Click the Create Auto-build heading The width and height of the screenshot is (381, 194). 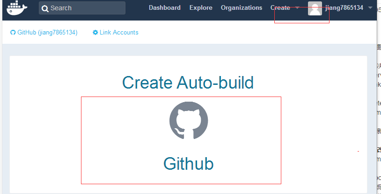click(188, 83)
